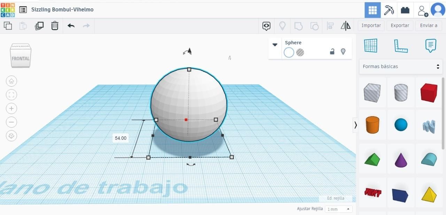Open the Bricks mode icon
Screen dimensions: 446x215
tap(405, 10)
